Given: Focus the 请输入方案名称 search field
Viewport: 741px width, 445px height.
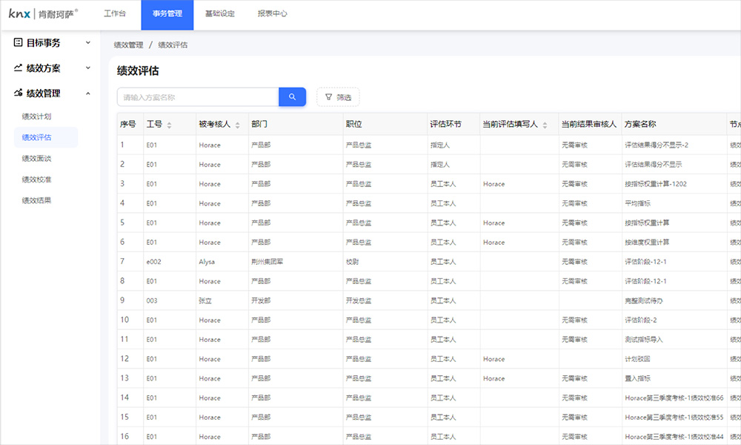Looking at the screenshot, I should tap(198, 97).
